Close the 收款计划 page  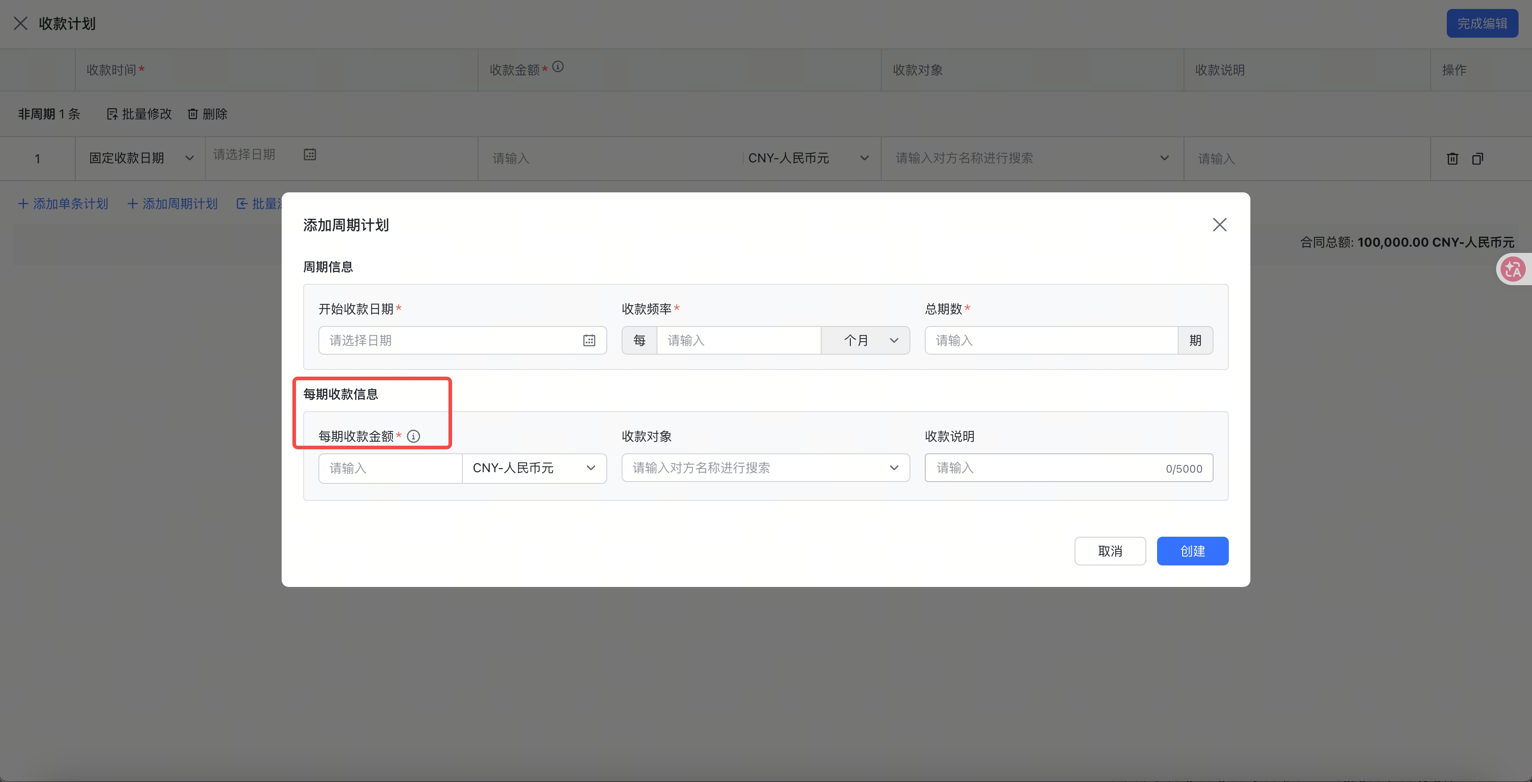coord(21,23)
